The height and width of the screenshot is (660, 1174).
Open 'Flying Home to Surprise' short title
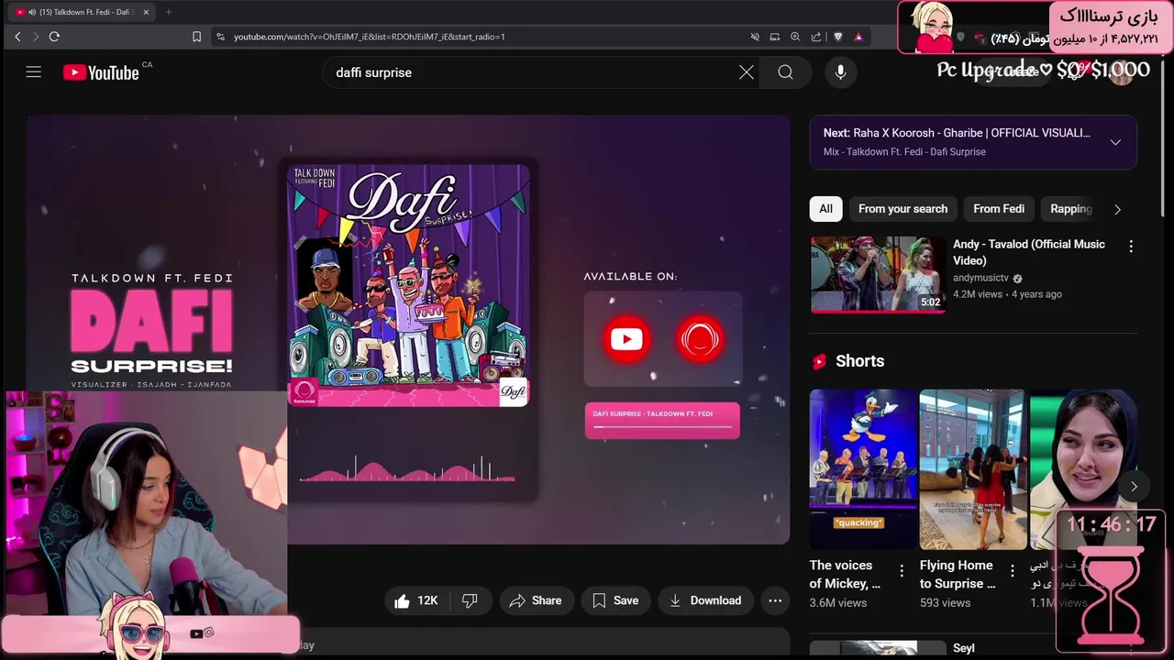click(x=958, y=574)
